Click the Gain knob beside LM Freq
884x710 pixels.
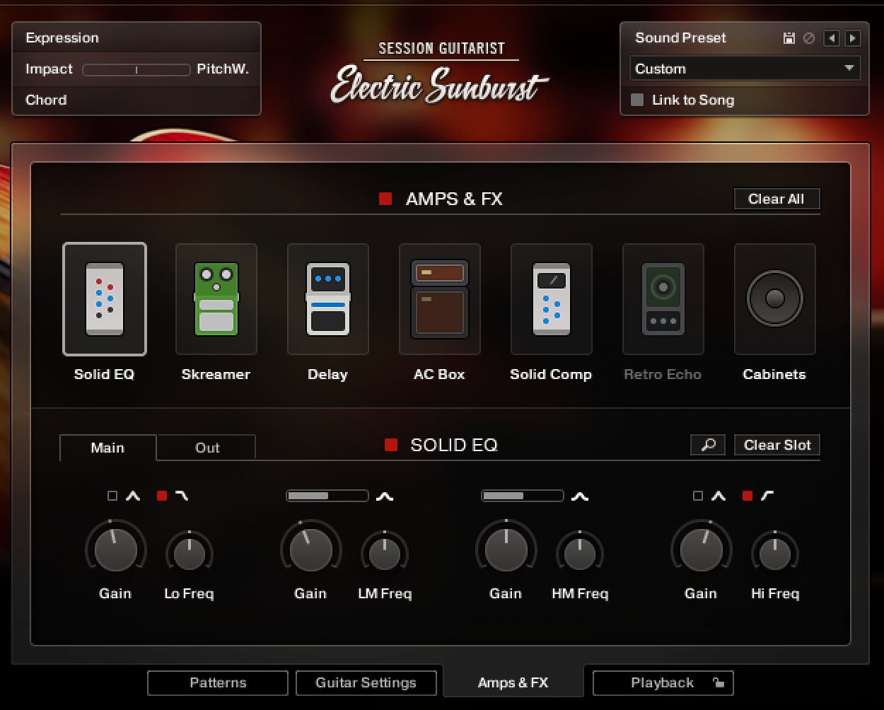[310, 550]
